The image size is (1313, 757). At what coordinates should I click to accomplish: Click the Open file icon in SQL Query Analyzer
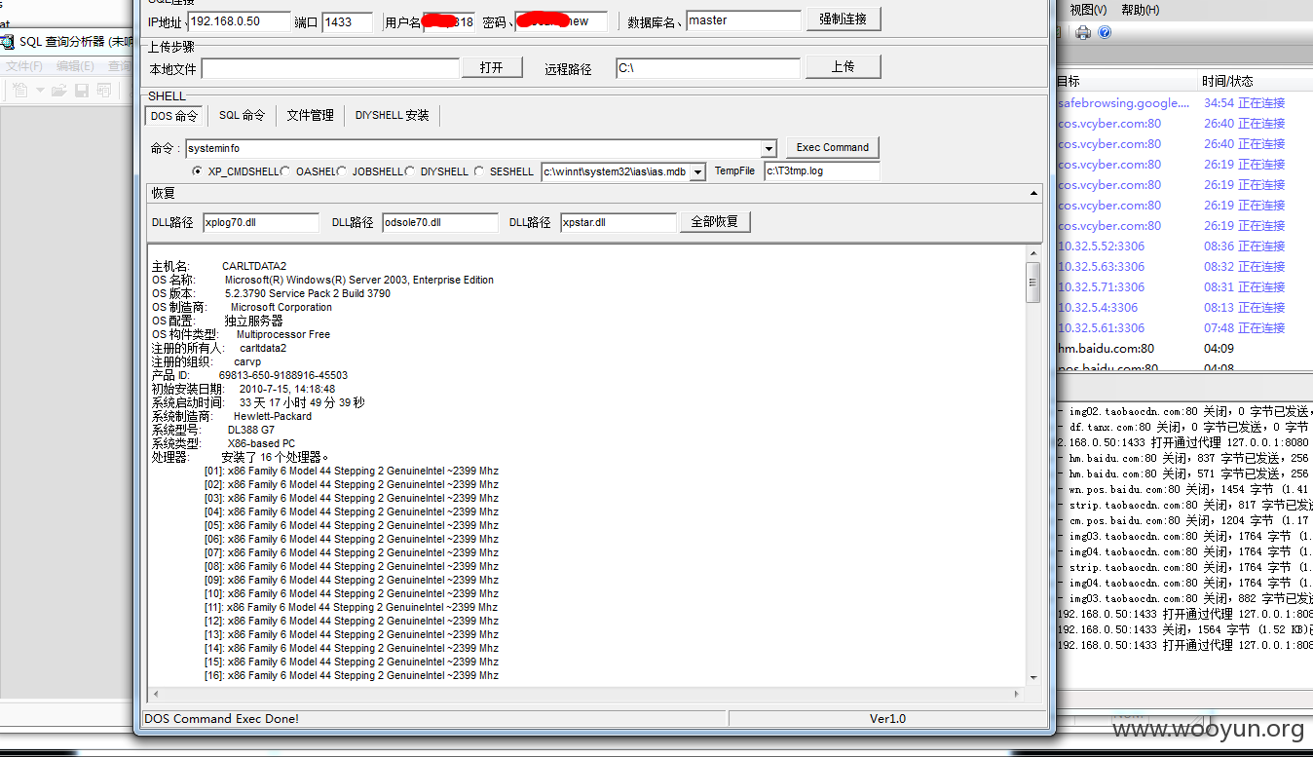coord(58,91)
